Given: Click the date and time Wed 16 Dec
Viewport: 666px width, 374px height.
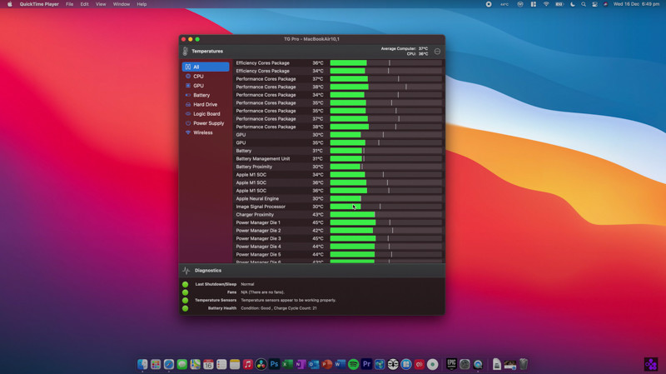Looking at the screenshot, I should (636, 4).
